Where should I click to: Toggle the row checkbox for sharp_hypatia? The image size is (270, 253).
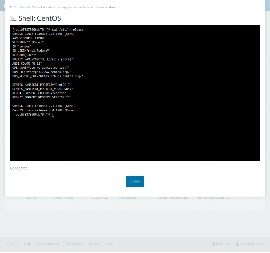[15, 197]
